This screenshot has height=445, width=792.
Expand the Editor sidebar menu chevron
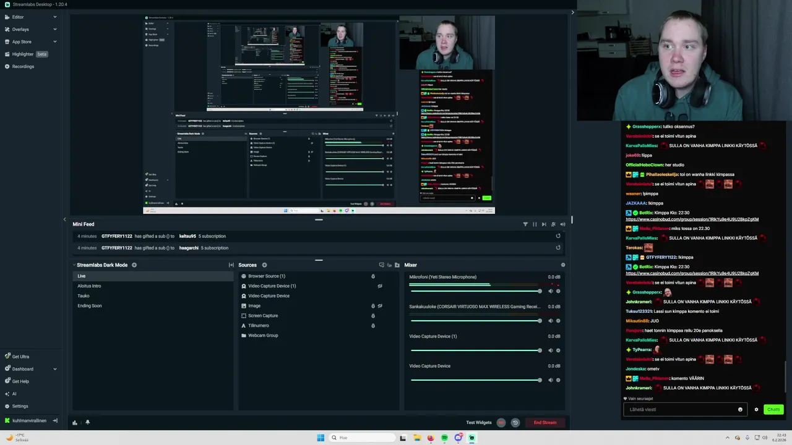(x=54, y=17)
